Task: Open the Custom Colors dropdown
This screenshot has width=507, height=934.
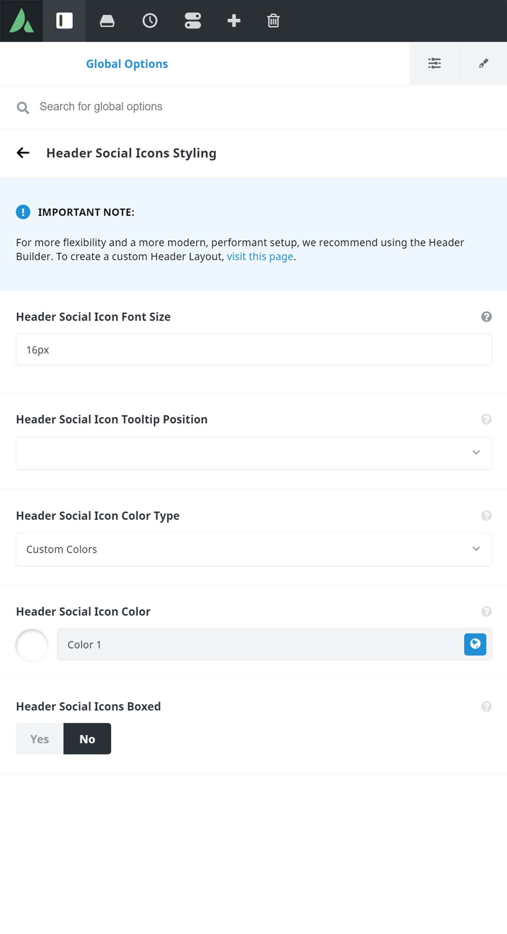Action: 254,549
